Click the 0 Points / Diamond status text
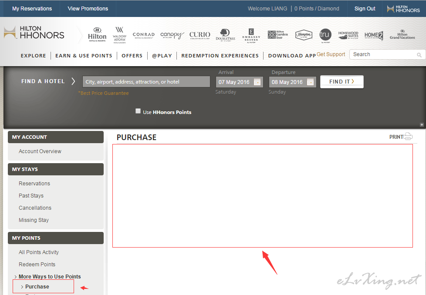The width and height of the screenshot is (426, 295). point(317,9)
